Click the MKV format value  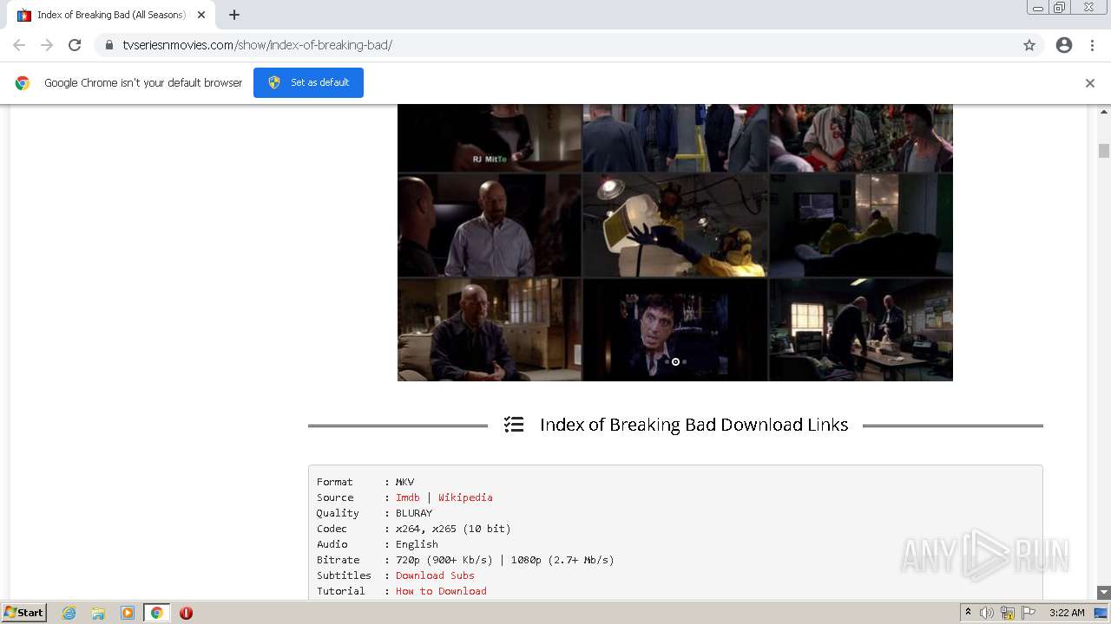tap(404, 482)
